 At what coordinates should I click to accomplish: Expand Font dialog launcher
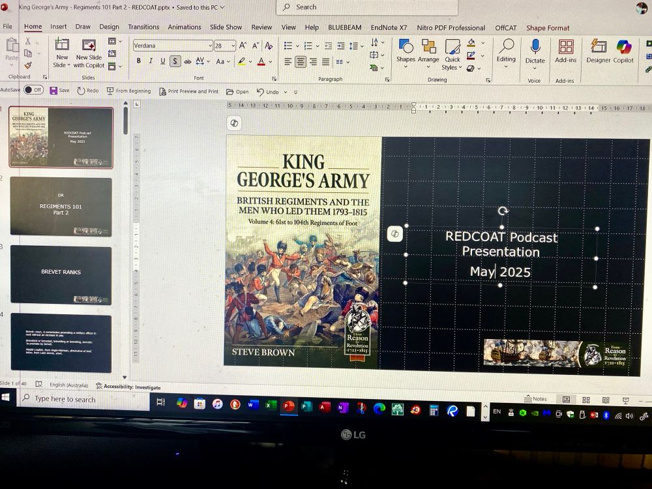click(x=274, y=78)
